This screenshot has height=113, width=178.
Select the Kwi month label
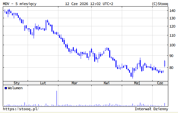pos(106,83)
